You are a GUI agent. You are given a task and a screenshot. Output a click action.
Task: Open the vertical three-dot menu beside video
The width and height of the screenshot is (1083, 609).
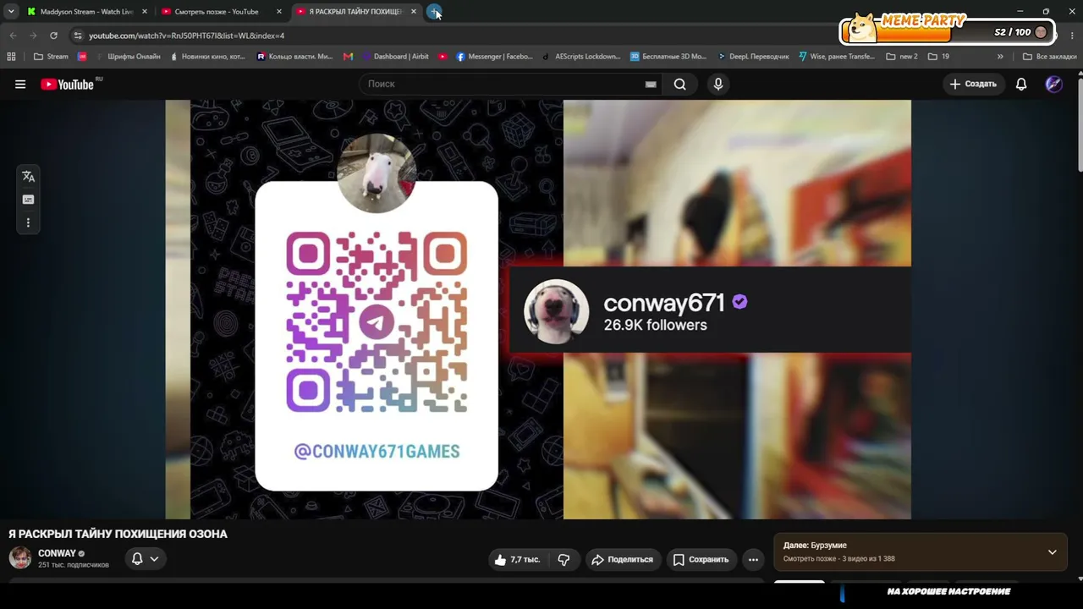click(28, 222)
